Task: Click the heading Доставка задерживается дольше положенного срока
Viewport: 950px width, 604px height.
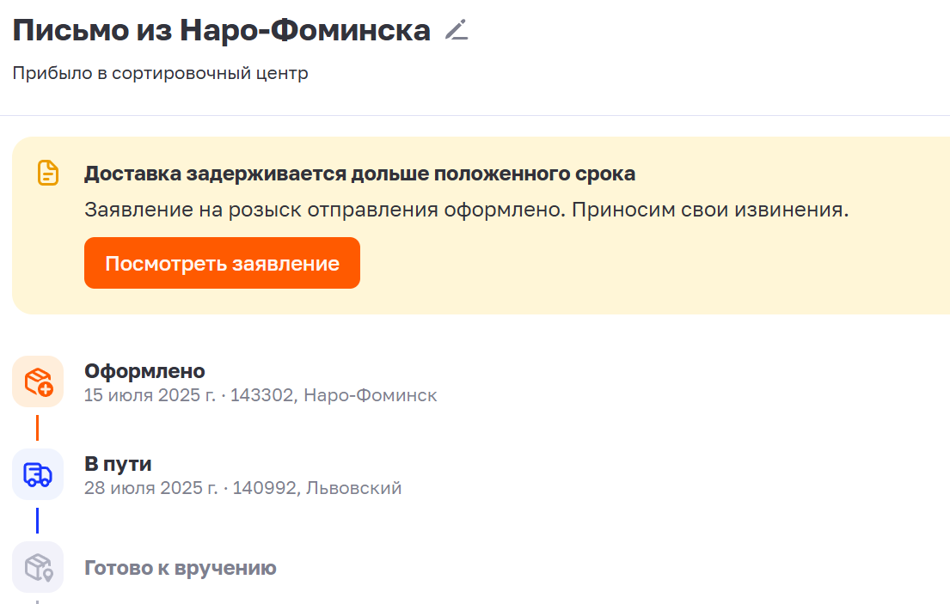Action: pos(359,174)
